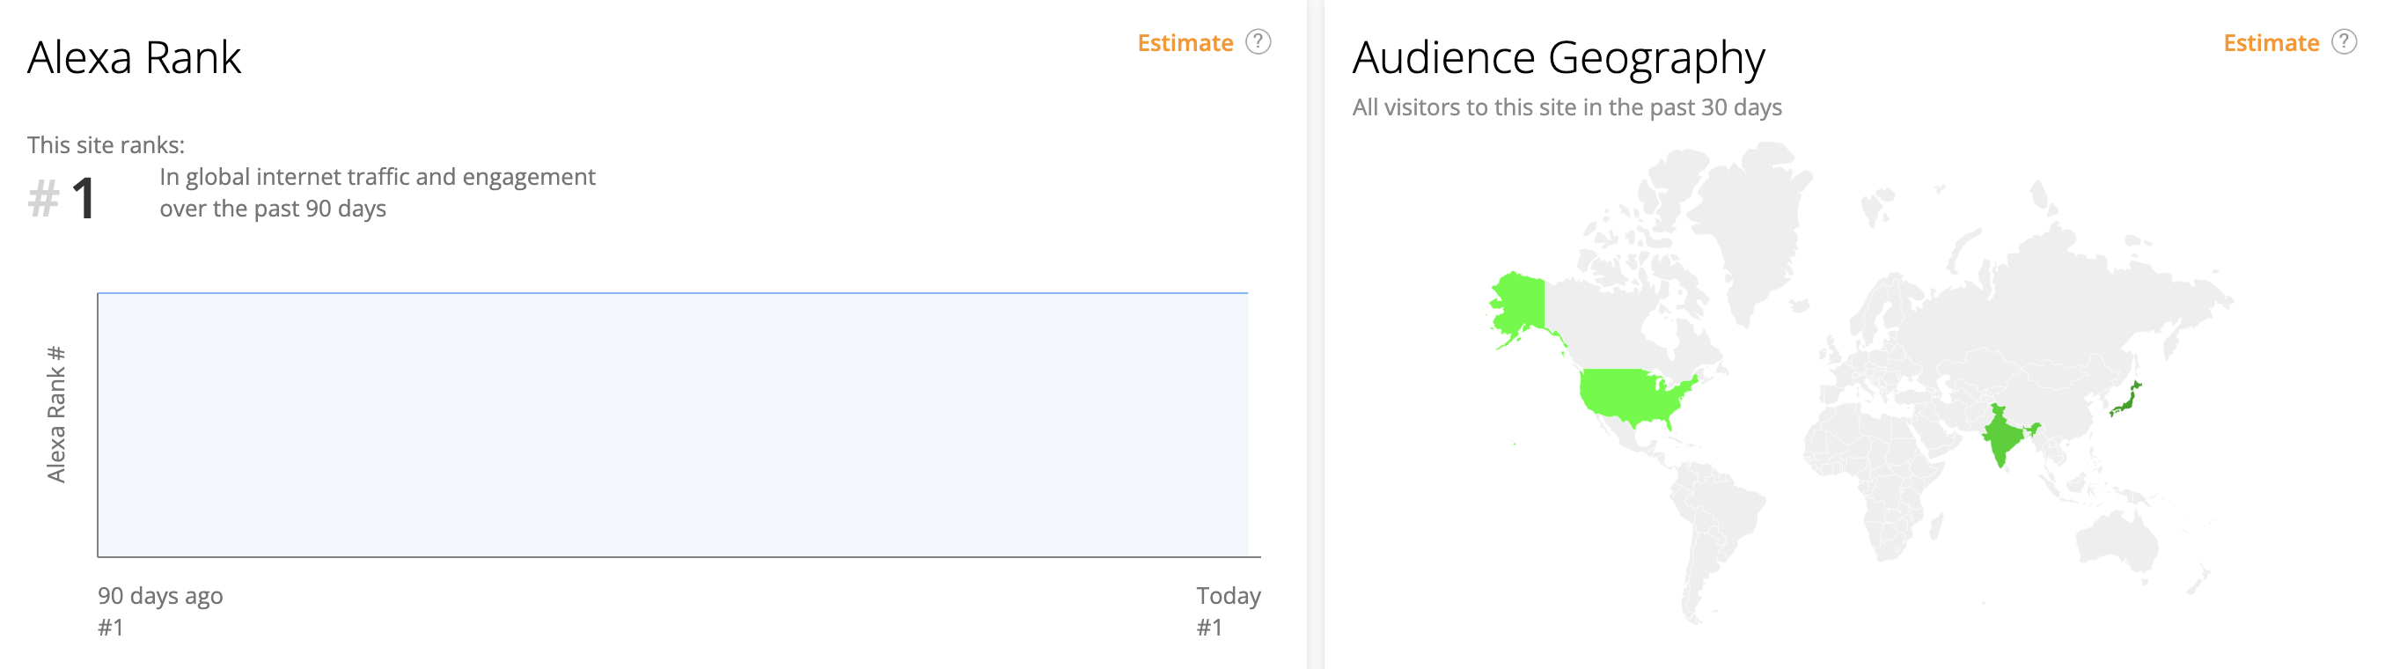Click Greenland on the world map
The image size is (2385, 669).
pos(1750,223)
